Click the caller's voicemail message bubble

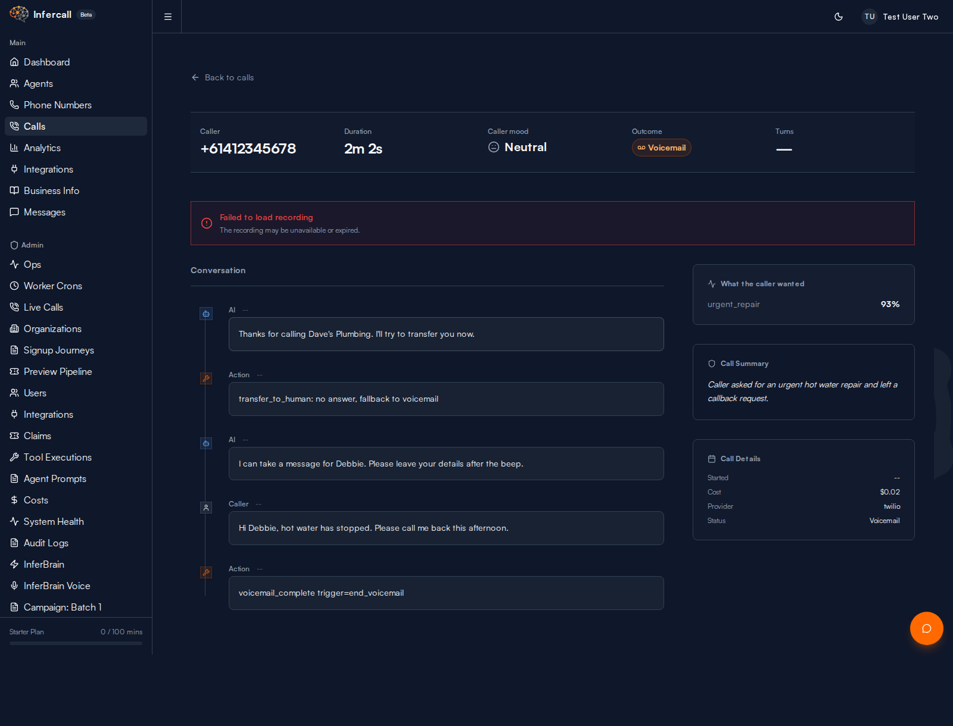(x=446, y=528)
